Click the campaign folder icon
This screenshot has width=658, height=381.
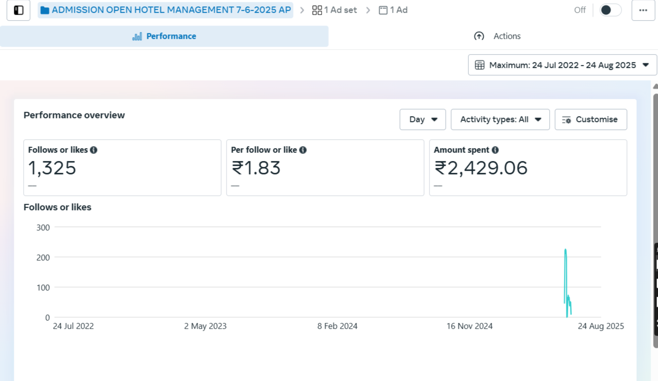tap(45, 10)
